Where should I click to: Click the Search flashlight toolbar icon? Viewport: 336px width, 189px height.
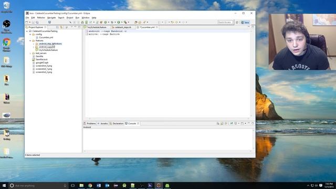point(144,22)
